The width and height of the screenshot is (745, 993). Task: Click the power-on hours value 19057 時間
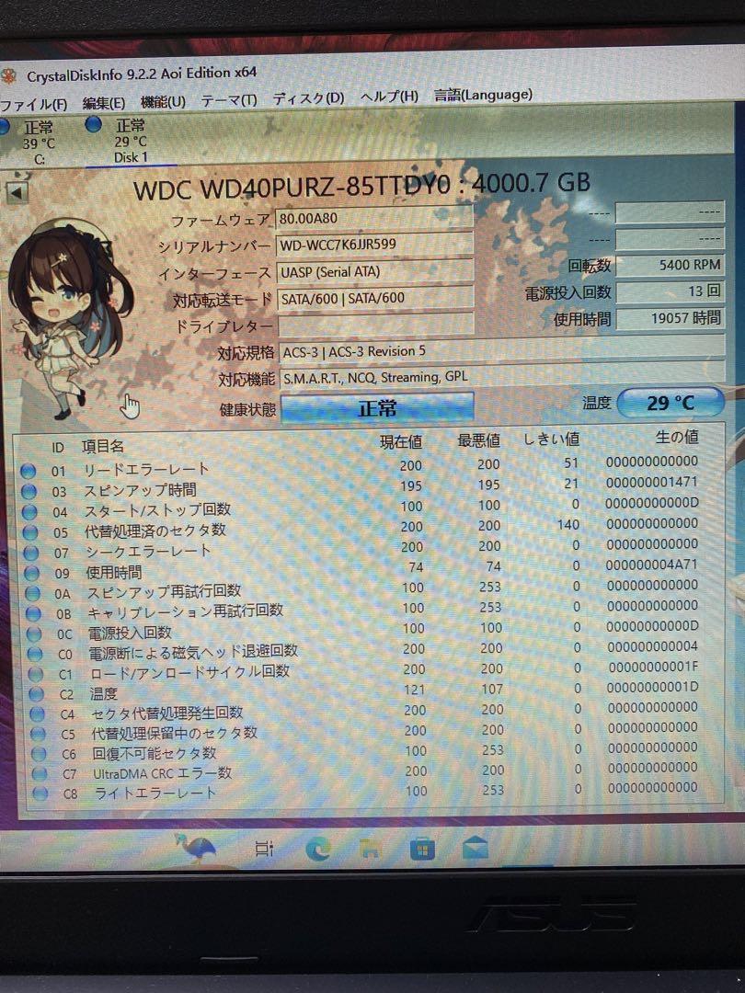pyautogui.click(x=670, y=318)
